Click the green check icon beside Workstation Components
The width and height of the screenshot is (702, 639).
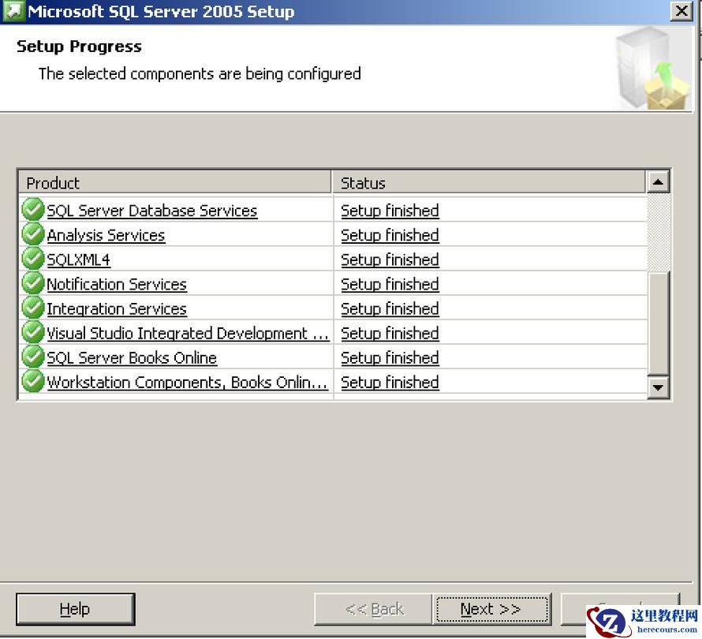[32, 382]
